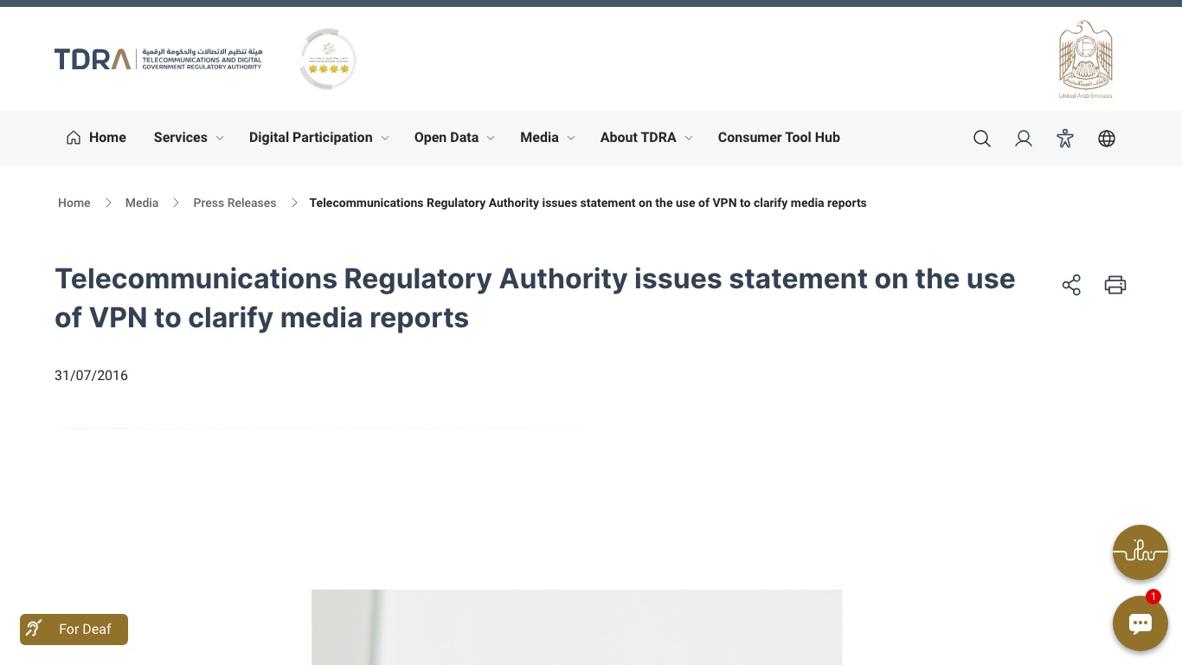1182x665 pixels.
Task: Expand the Media menu chevron
Action: pos(570,139)
